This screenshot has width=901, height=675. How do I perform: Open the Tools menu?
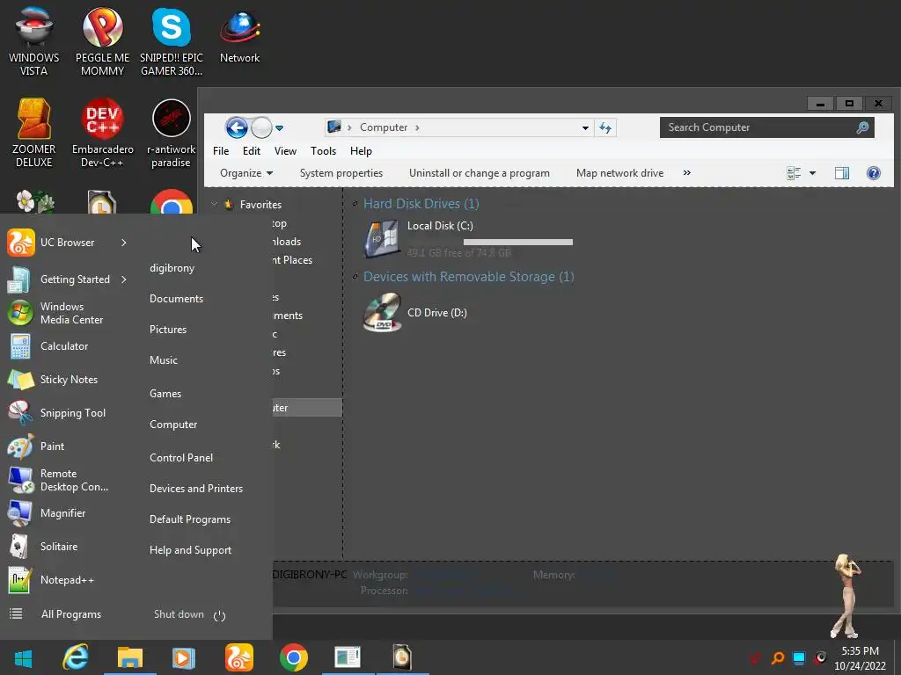pos(323,151)
